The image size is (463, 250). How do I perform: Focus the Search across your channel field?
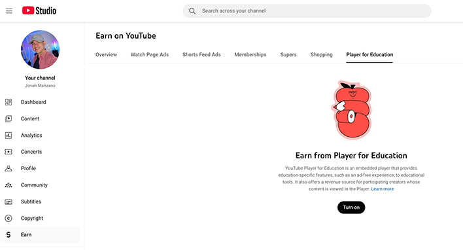click(x=307, y=11)
